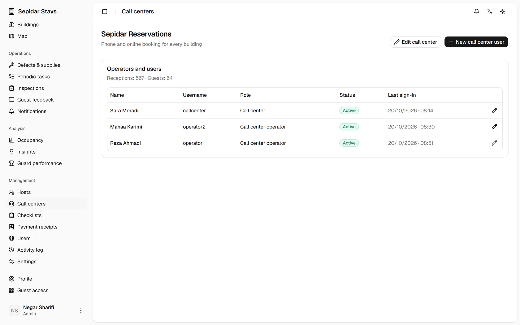Click the Last sign-in column header
The height and width of the screenshot is (325, 520).
pos(402,95)
